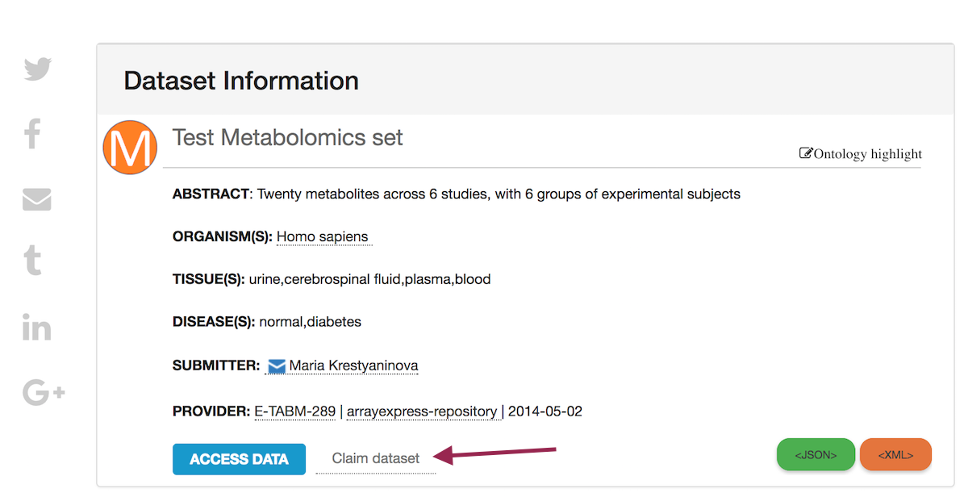Share dataset on Tumblr

click(32, 261)
